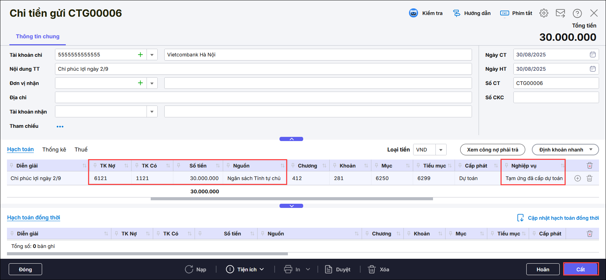Pin the TK Nợ column
Image resolution: width=606 pixels, height=280 pixels.
(x=95, y=166)
